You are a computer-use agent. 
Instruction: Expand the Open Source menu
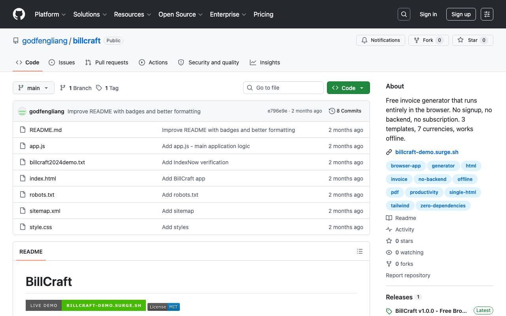tap(181, 14)
